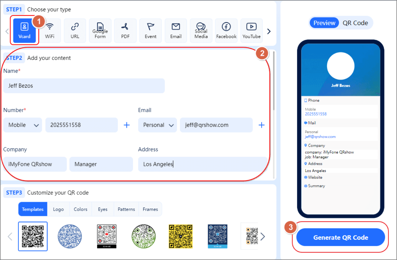The image size is (397, 260).
Task: Select the Event QR type
Action: 150,30
